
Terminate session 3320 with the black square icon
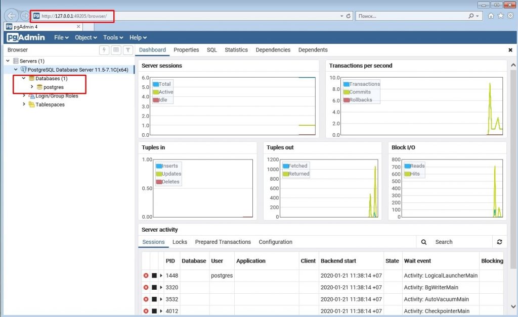click(154, 287)
